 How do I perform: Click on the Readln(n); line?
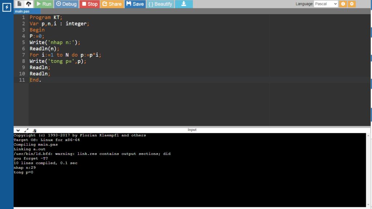tap(44, 49)
